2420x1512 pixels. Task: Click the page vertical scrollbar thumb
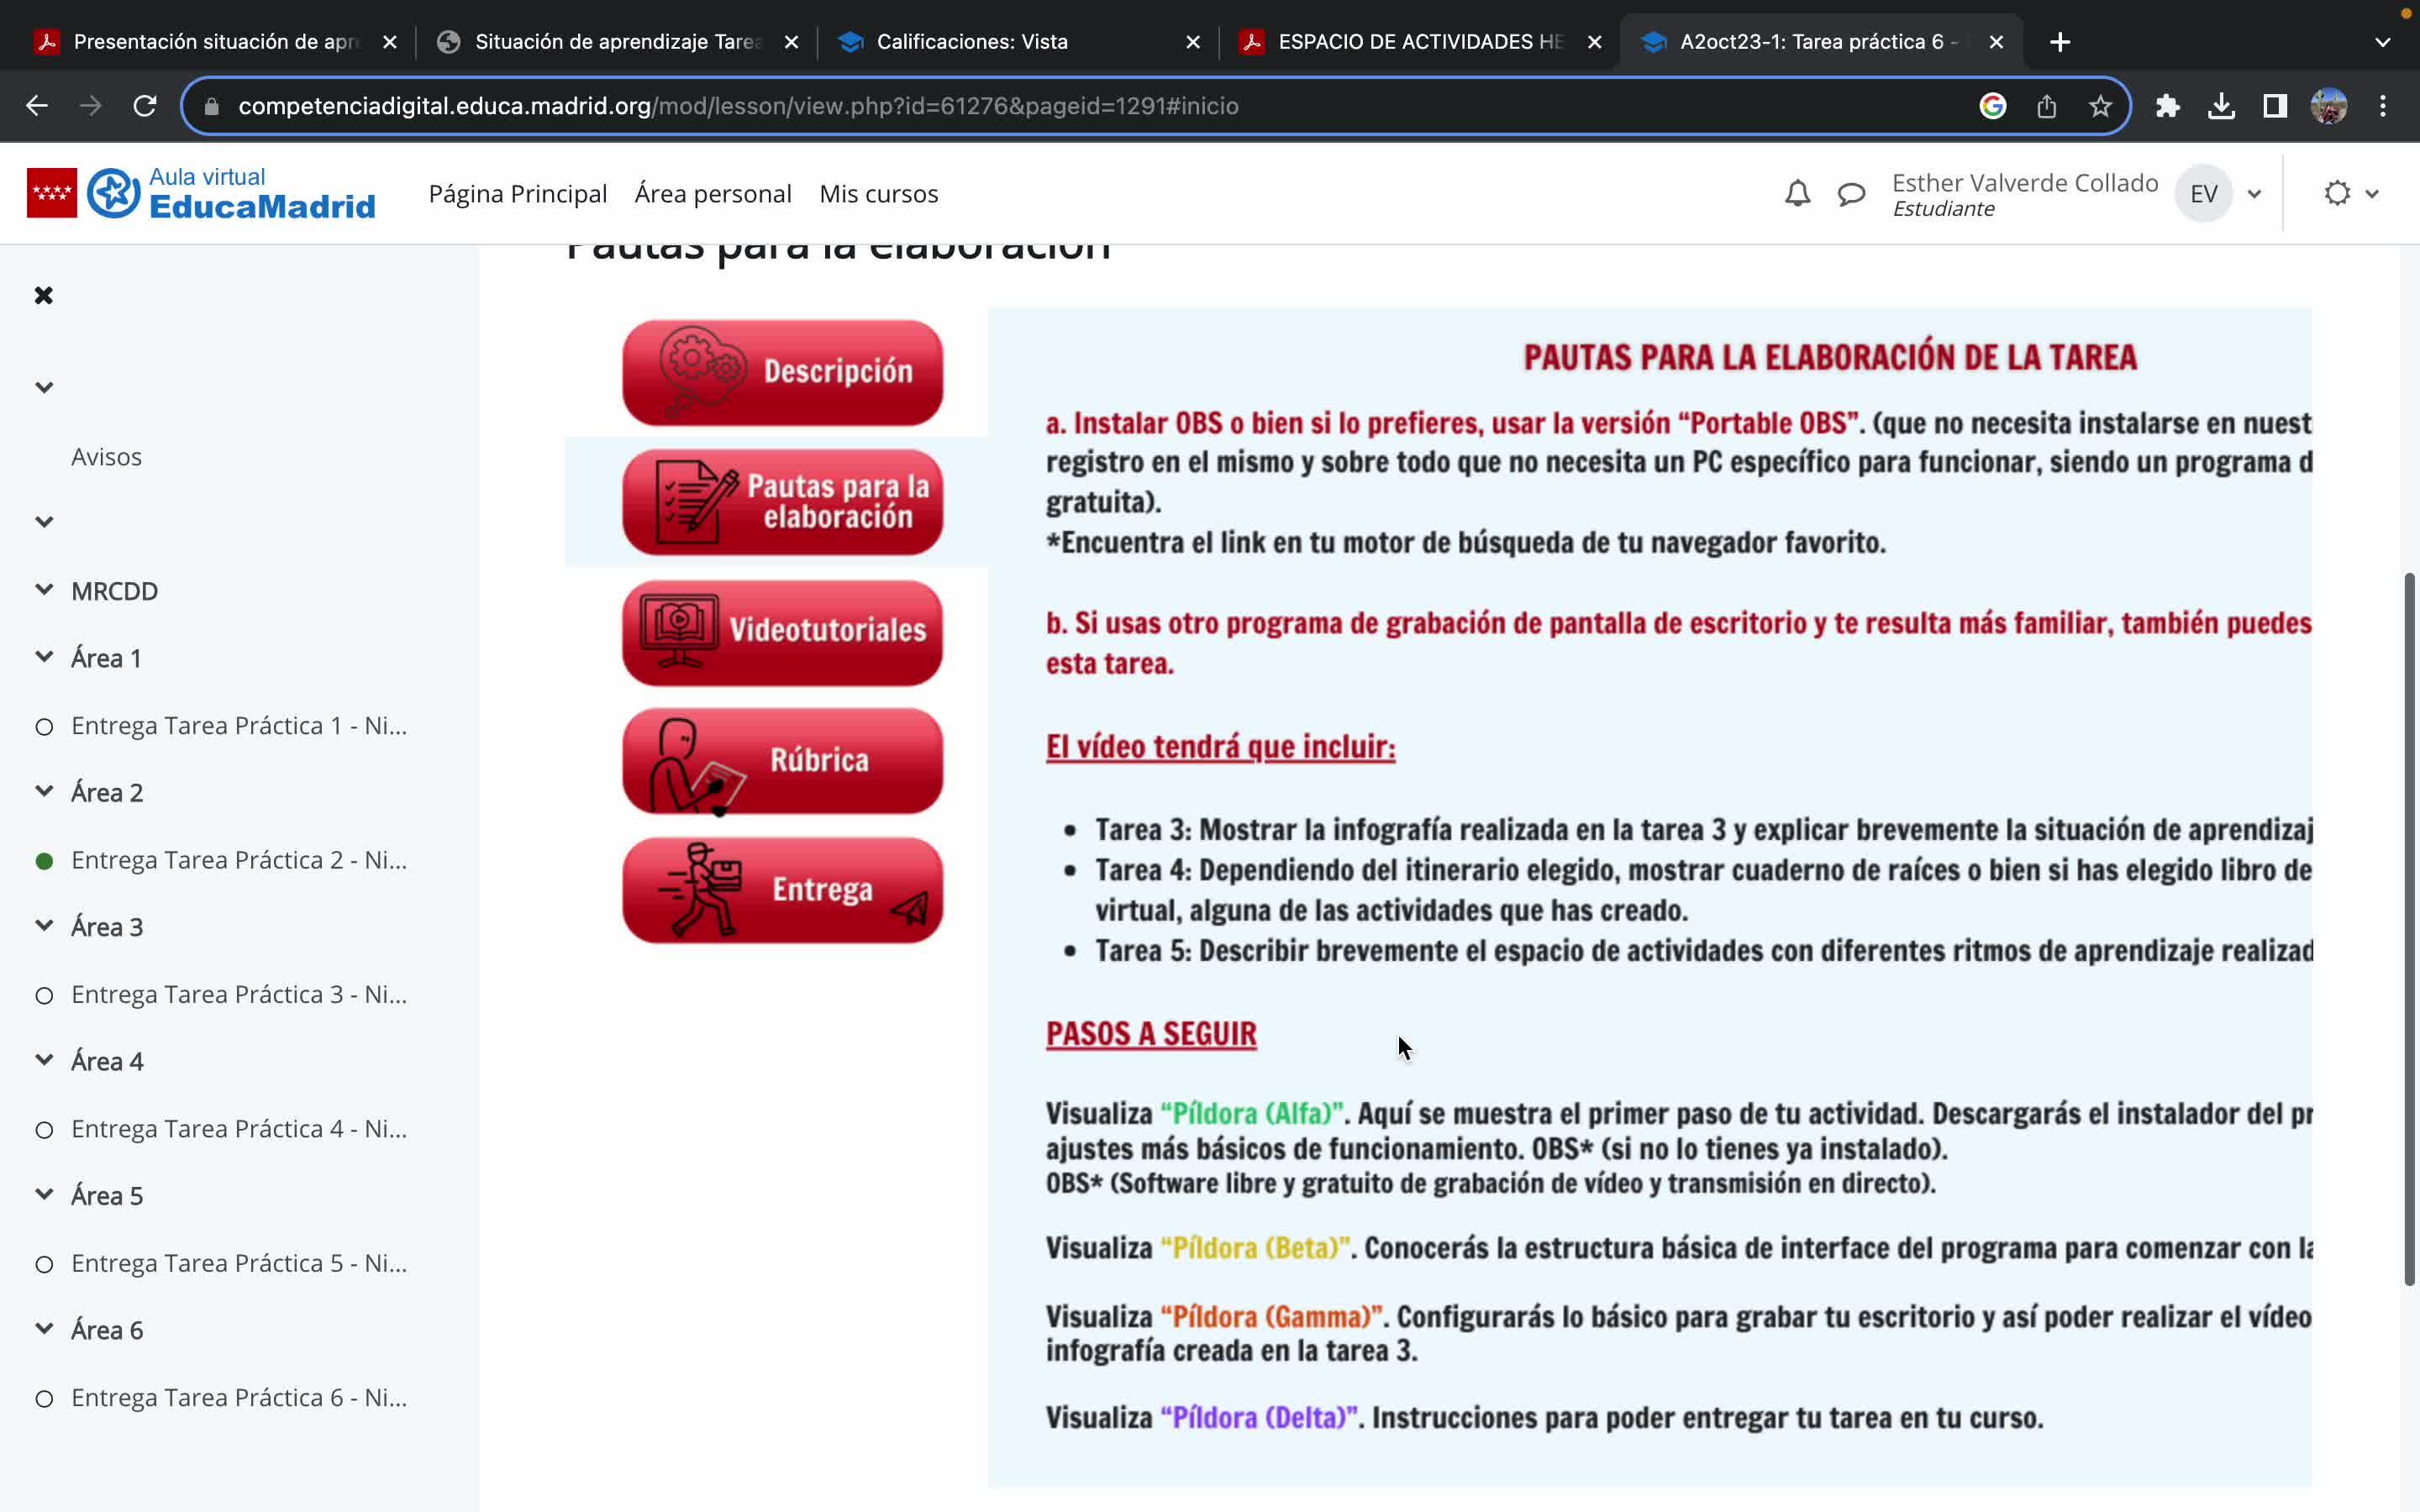click(x=2409, y=930)
